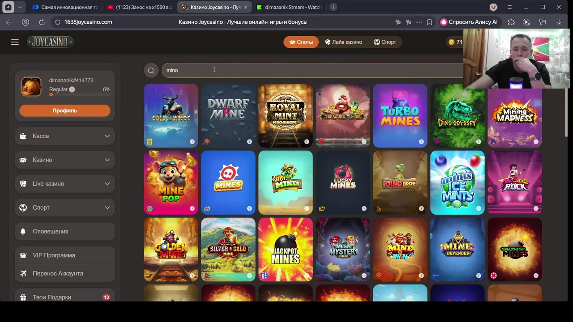Click the address 1638joycasino.com

[x=88, y=22]
